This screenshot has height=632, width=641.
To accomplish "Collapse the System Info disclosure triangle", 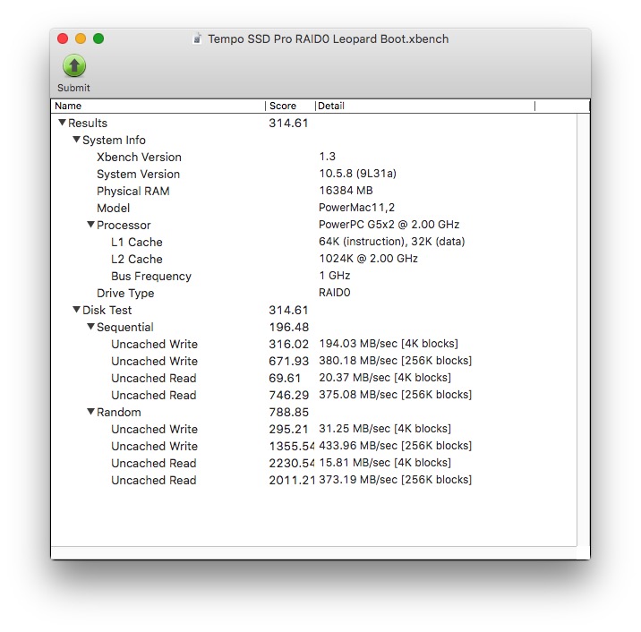I will 76,140.
